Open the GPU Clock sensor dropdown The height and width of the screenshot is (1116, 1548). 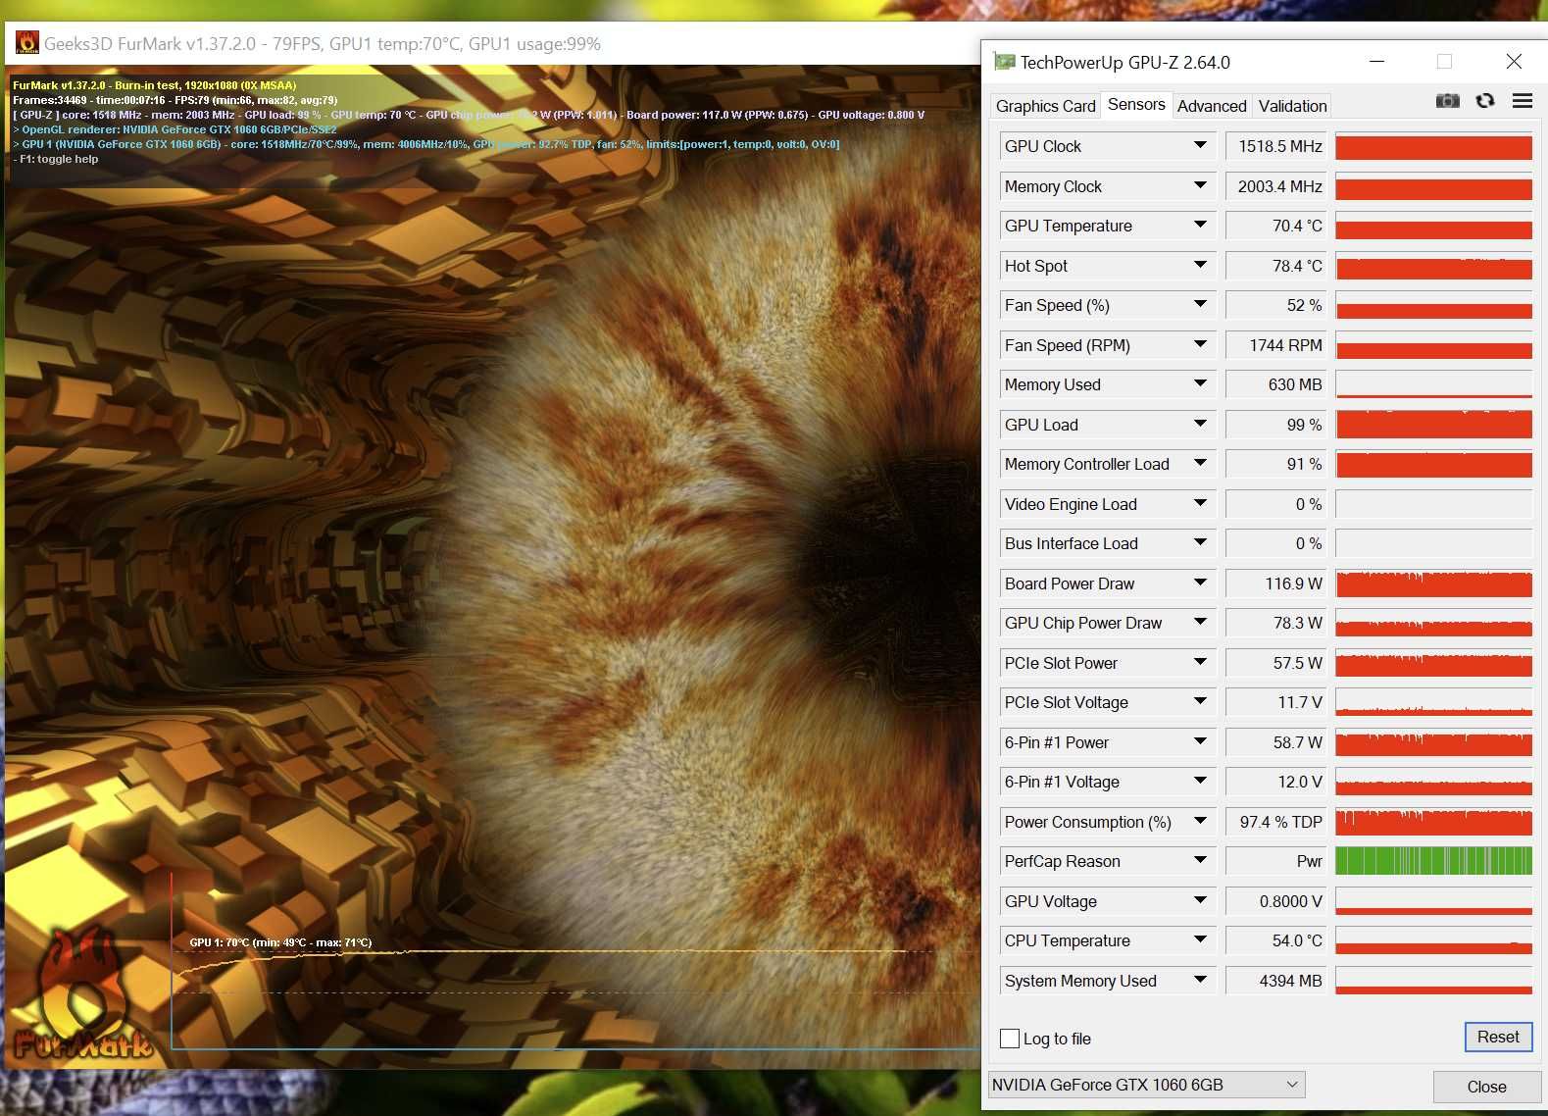point(1200,145)
